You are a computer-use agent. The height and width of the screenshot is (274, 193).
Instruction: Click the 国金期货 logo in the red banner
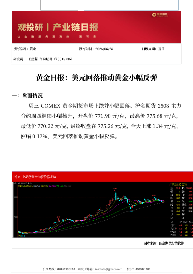(x=160, y=15)
